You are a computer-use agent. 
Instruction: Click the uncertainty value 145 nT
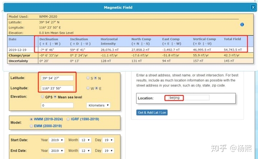tap(229, 61)
